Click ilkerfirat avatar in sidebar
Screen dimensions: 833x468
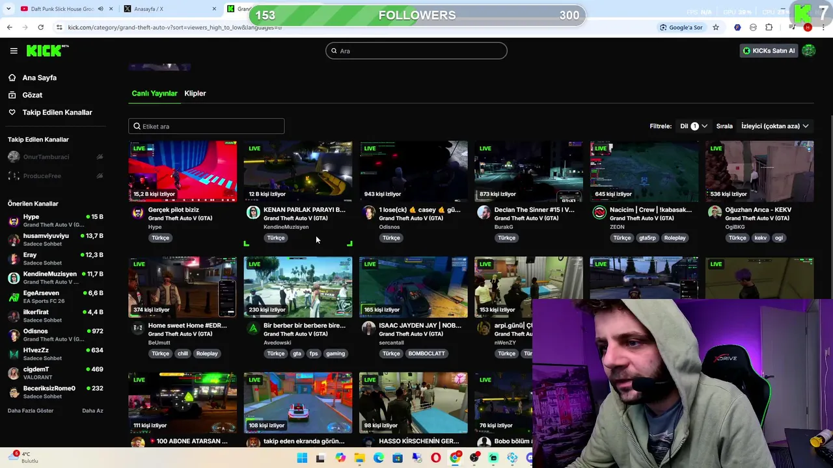[14, 316]
